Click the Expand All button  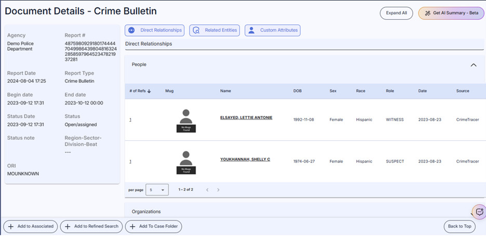point(396,13)
